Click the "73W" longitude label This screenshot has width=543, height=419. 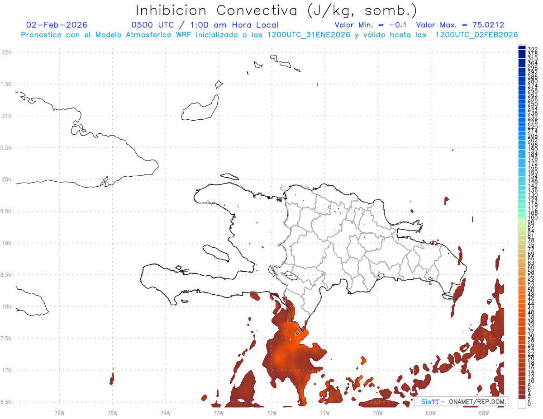(x=219, y=412)
